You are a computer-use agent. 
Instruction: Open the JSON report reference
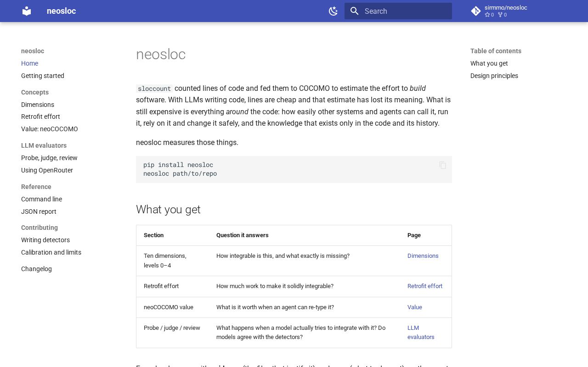coord(39,211)
